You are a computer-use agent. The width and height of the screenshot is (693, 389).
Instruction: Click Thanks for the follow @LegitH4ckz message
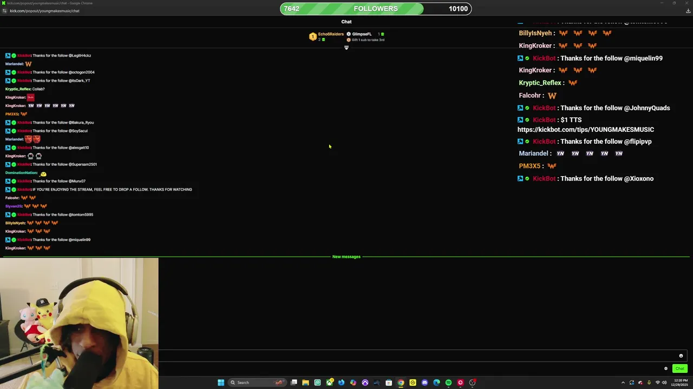(62, 56)
